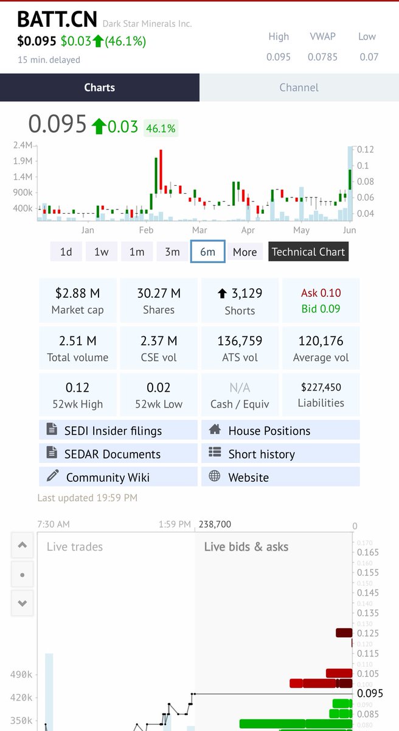This screenshot has width=399, height=731.
Task: Click the Ask 0.10 Bid 0.09 tile
Action: 321,301
